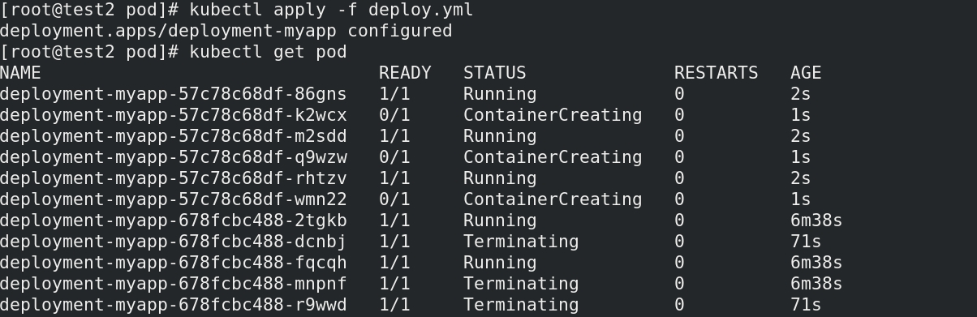Image resolution: width=977 pixels, height=317 pixels.
Task: Click the RESTARTS column header
Action: click(x=716, y=73)
